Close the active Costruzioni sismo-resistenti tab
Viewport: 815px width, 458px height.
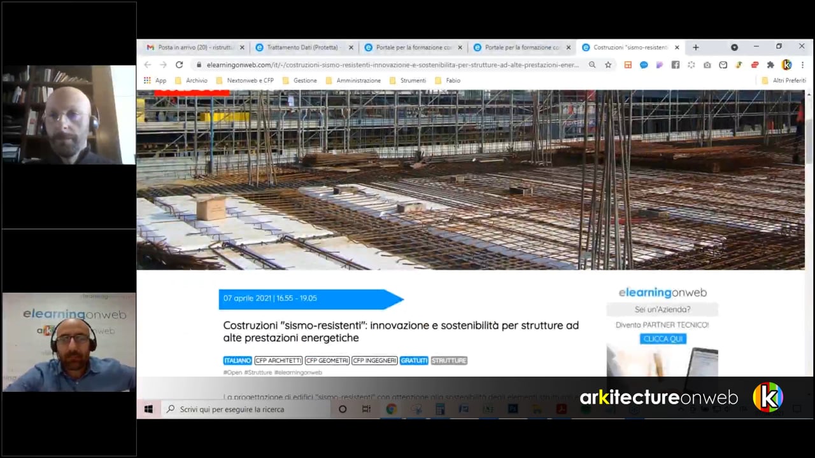pyautogui.click(x=677, y=48)
